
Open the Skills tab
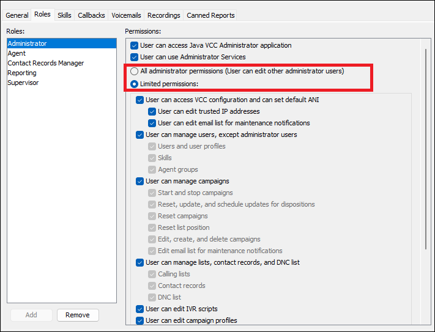point(64,15)
